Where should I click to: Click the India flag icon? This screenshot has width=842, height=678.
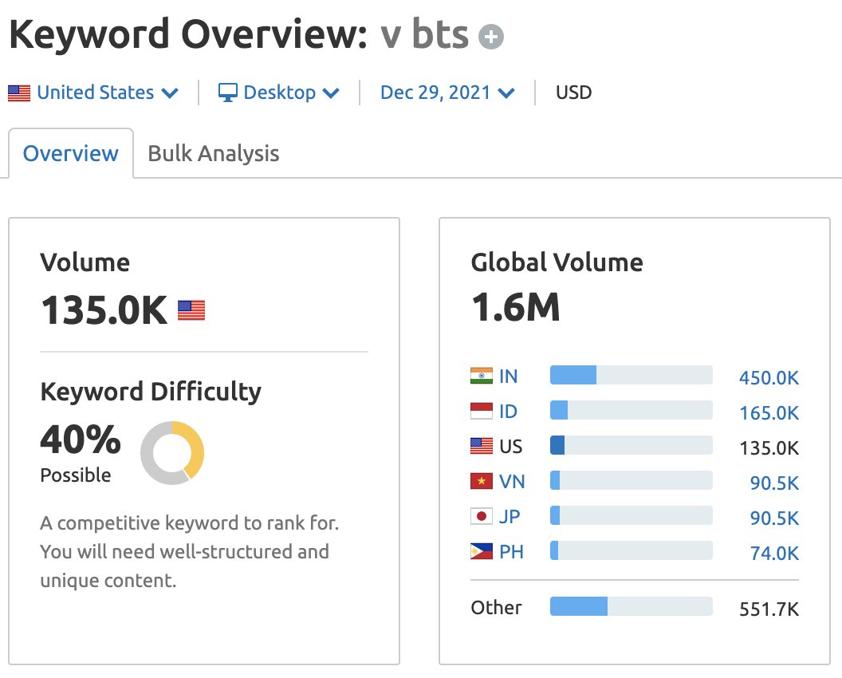tap(481, 376)
